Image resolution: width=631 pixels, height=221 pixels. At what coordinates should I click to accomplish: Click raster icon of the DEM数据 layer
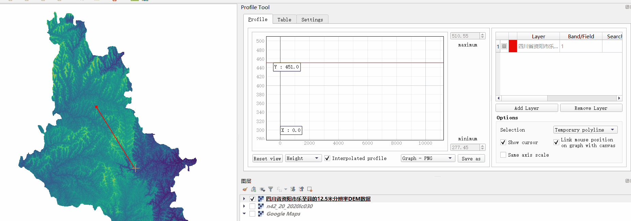point(261,199)
